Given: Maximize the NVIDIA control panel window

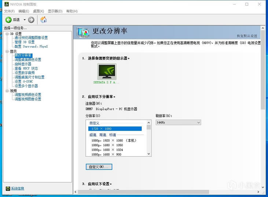Looking at the screenshot, I should pyautogui.click(x=247, y=4).
